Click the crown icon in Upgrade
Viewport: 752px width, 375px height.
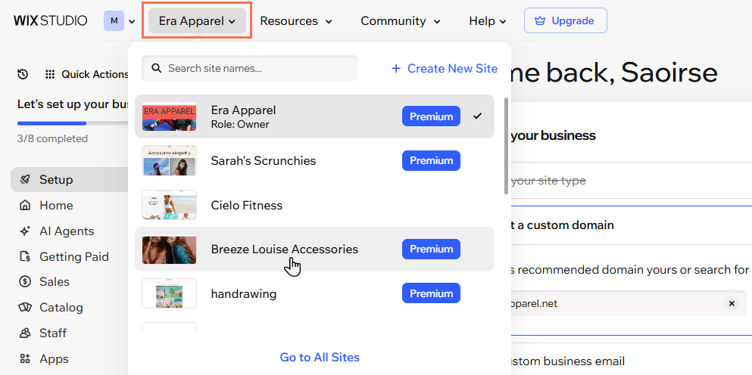pos(541,20)
